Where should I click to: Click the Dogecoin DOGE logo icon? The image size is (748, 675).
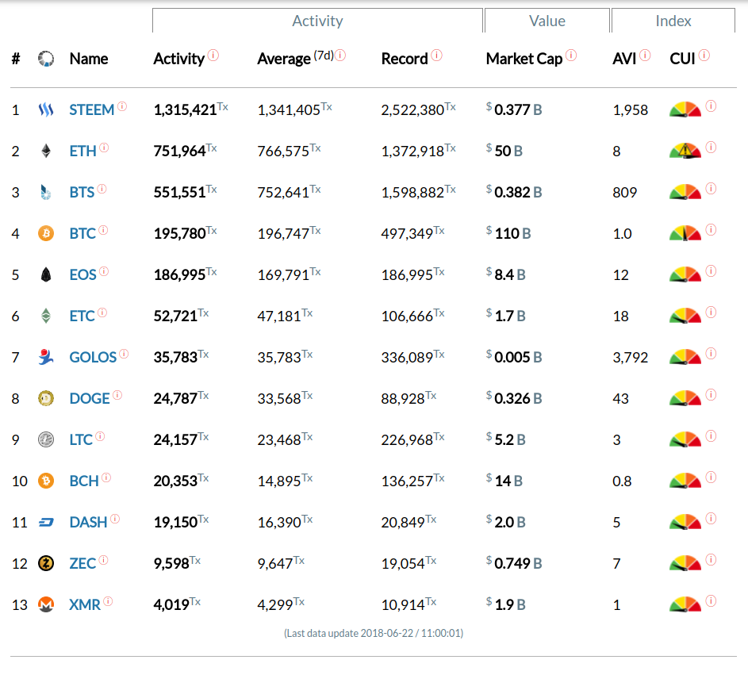46,398
